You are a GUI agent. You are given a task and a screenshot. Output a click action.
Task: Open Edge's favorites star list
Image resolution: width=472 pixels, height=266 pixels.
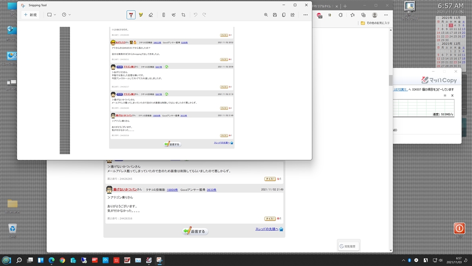pyautogui.click(x=353, y=15)
